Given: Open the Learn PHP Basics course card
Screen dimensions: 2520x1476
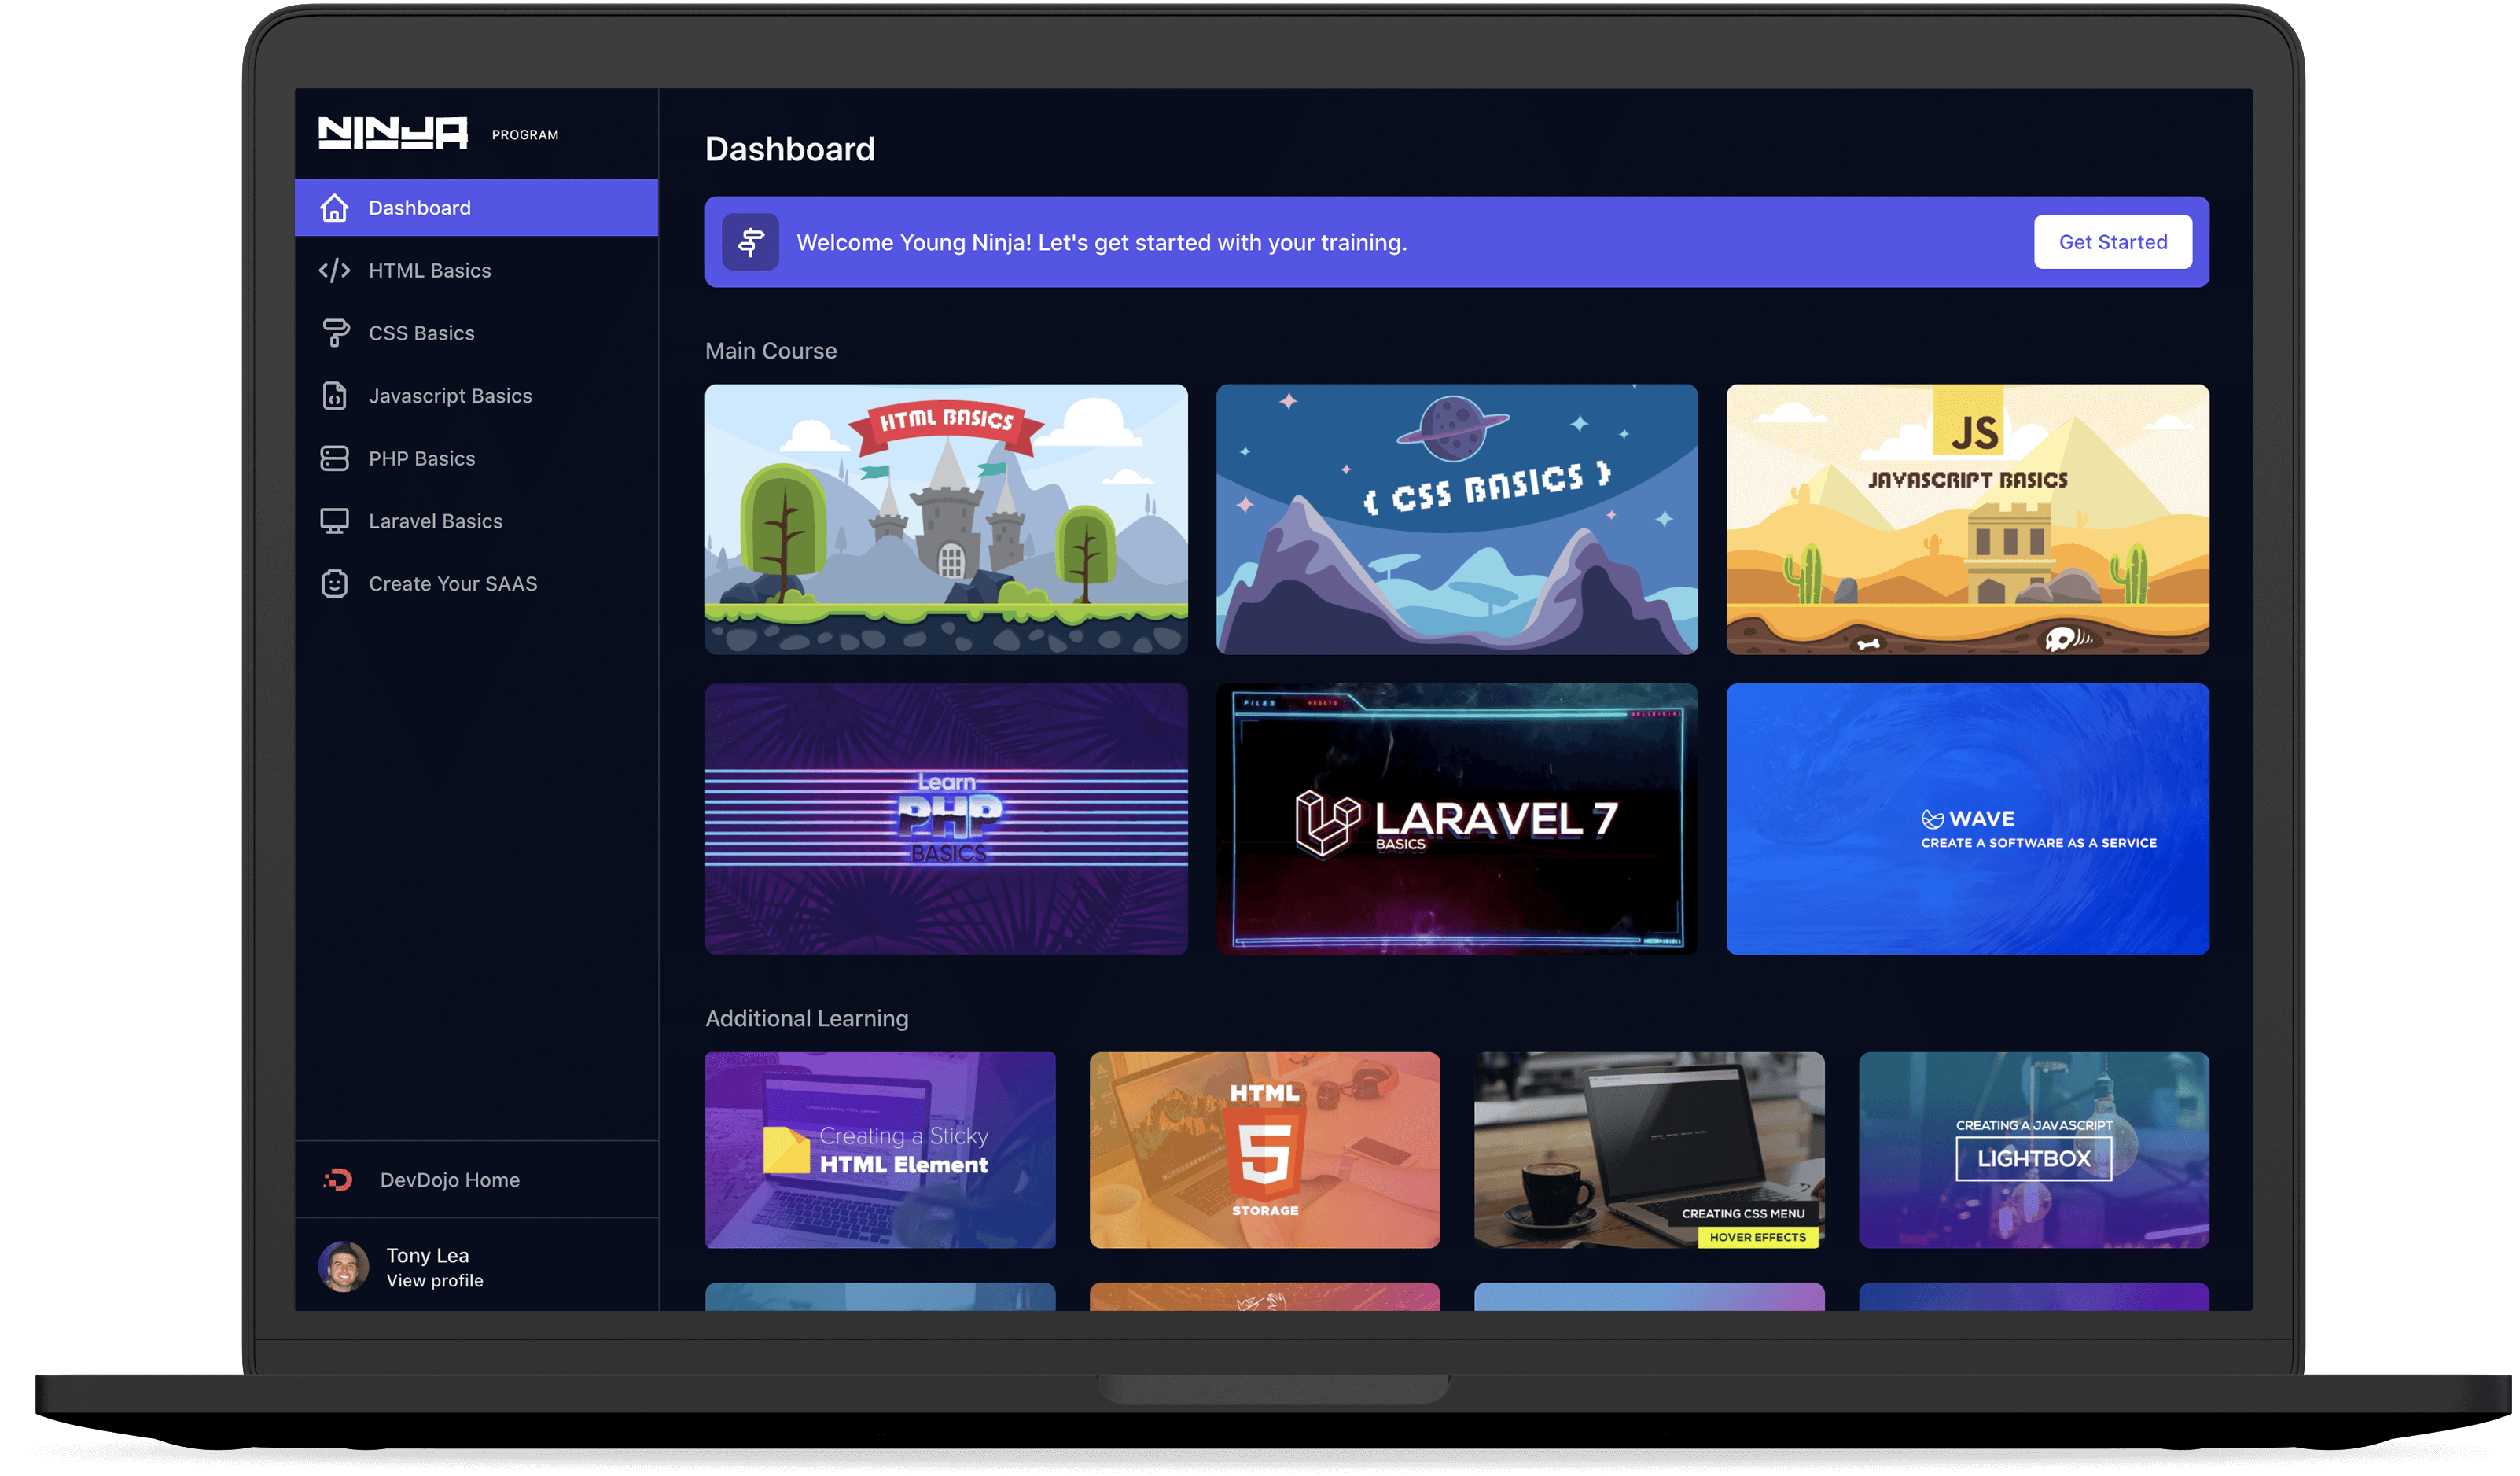Looking at the screenshot, I should (x=946, y=819).
